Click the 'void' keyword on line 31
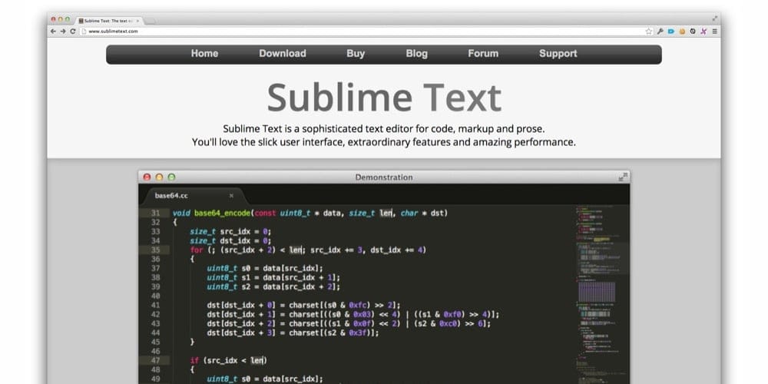 (x=181, y=213)
